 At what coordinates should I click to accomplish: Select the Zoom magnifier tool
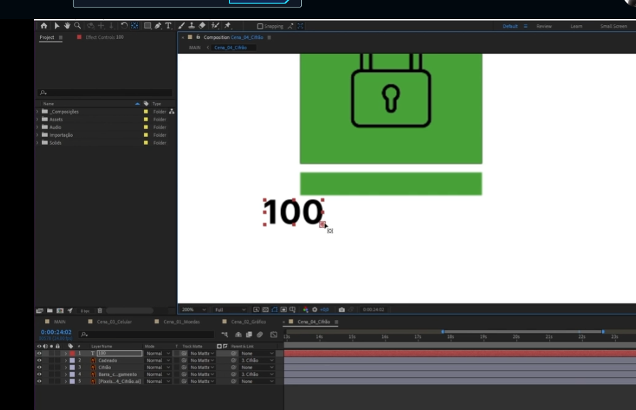[78, 26]
